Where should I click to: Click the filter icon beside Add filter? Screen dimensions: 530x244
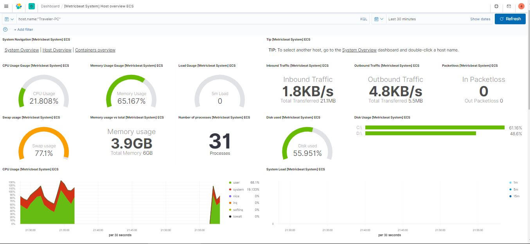point(5,29)
